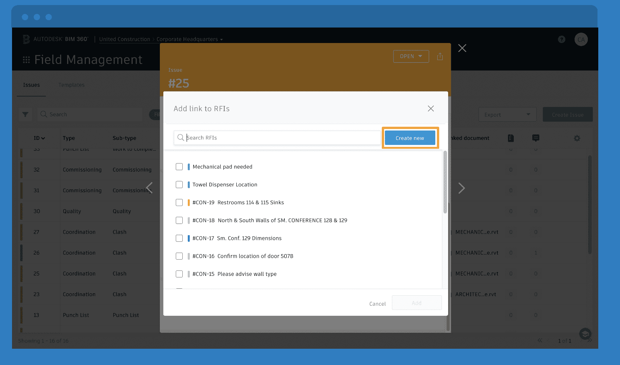Click the Create new RFI button
Image resolution: width=620 pixels, height=365 pixels.
tap(410, 138)
